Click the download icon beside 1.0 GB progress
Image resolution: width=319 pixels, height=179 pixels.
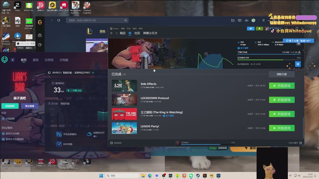point(299,52)
